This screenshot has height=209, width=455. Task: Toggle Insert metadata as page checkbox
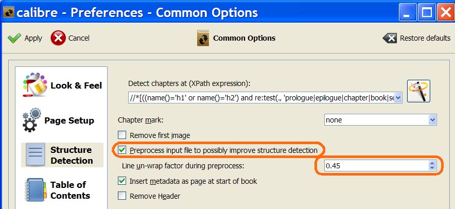click(122, 181)
